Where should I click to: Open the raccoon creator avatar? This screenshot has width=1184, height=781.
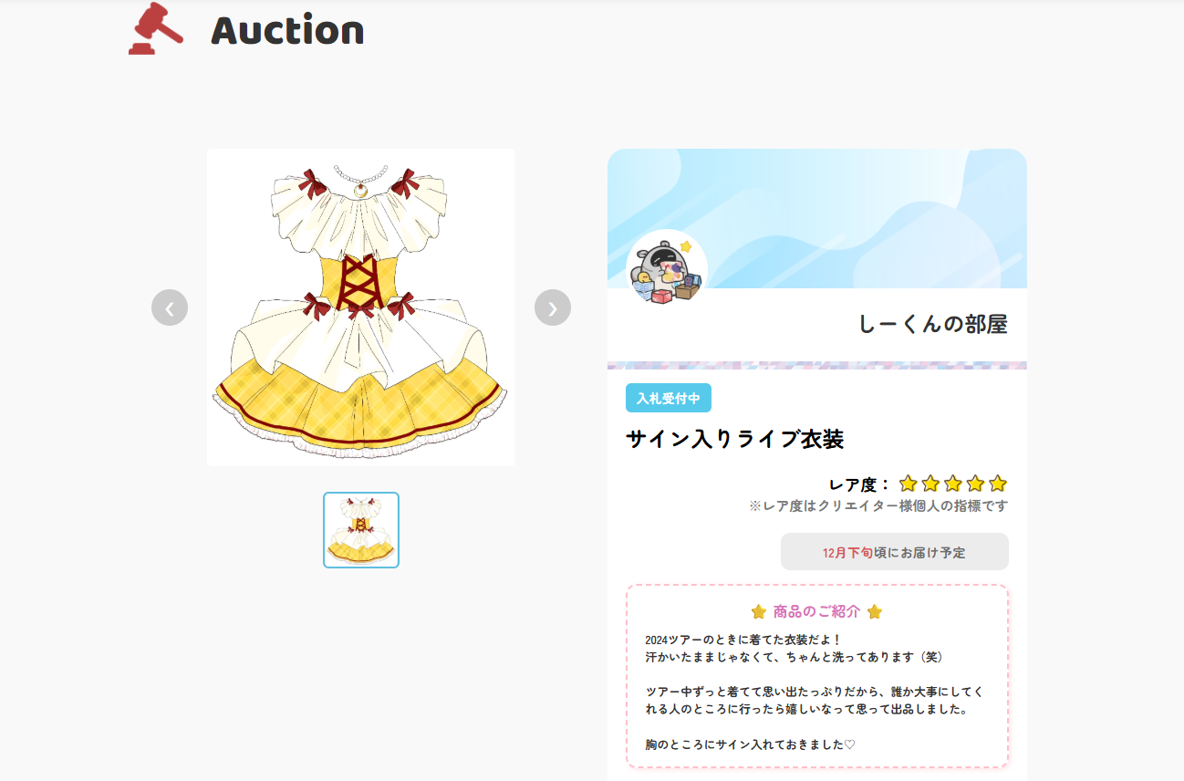[x=667, y=269]
